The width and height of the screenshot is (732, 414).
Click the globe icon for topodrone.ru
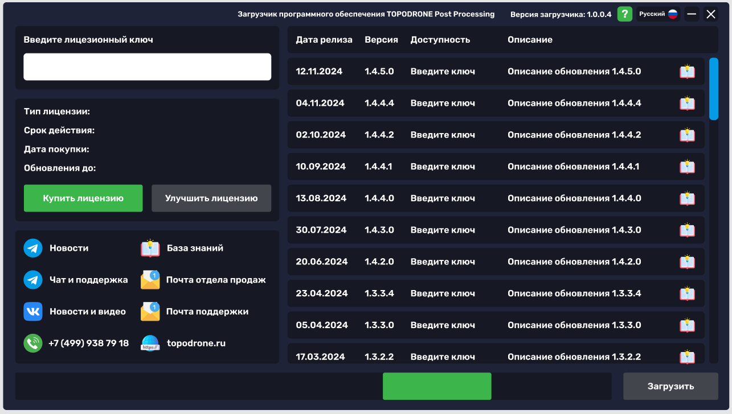150,343
